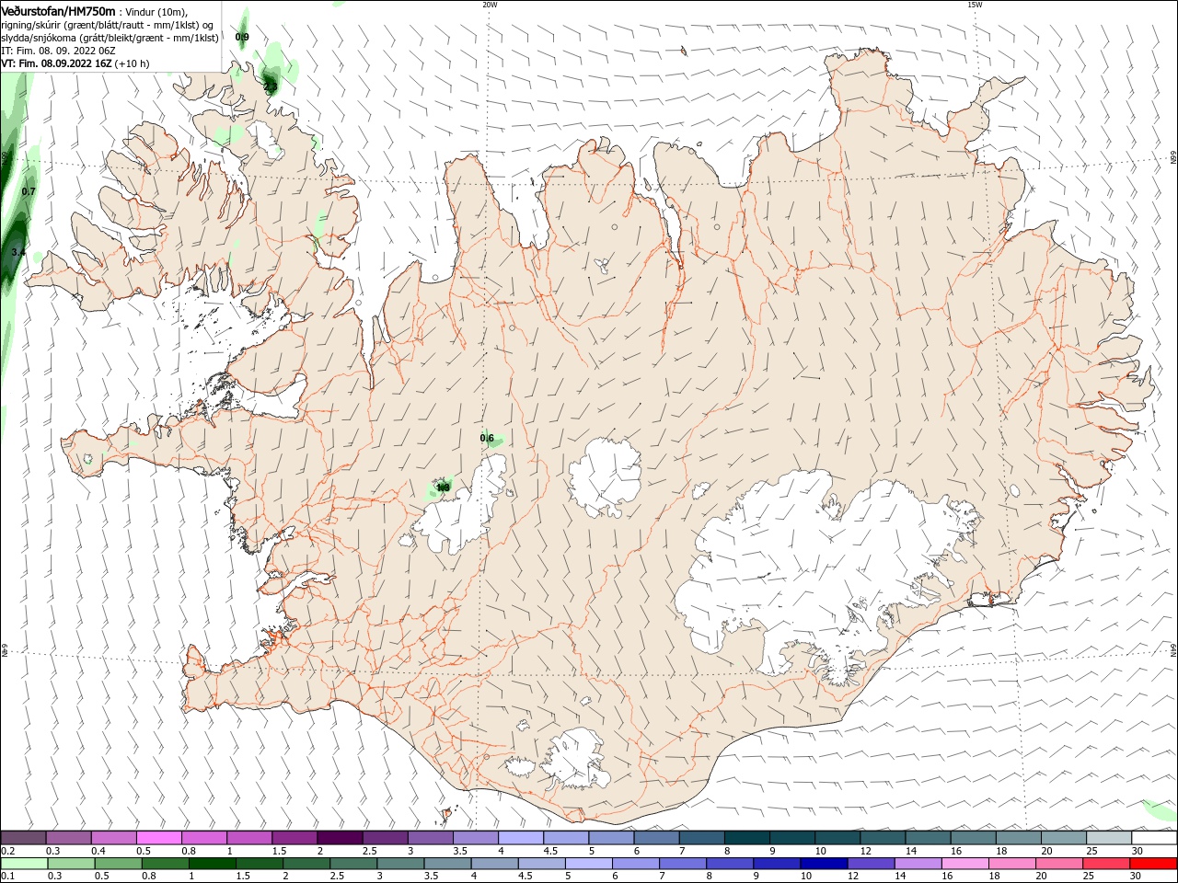Screen dimensions: 1178x883
Task: Pick the deep blue swatch above lower-row 10
Action: (824, 864)
